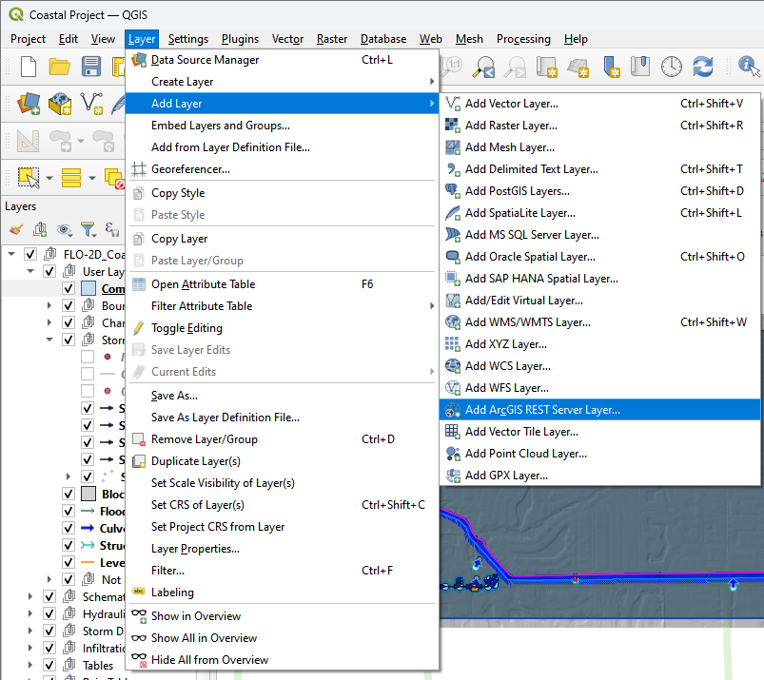The image size is (764, 680).
Task: Open the layer styling brush icon
Action: [x=16, y=229]
